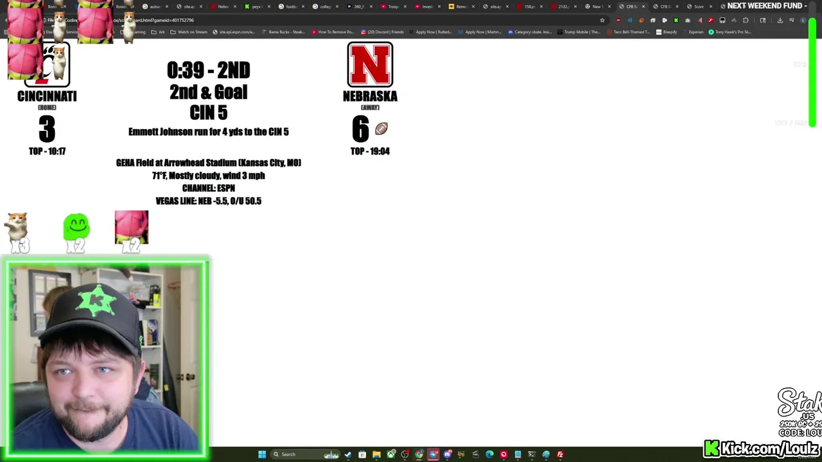Screen dimensions: 822x462
Task: Switch to the college Google search tab
Action: tap(324, 6)
